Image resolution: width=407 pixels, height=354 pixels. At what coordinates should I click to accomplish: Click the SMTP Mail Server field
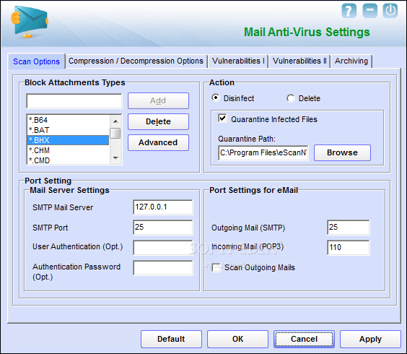click(x=163, y=207)
